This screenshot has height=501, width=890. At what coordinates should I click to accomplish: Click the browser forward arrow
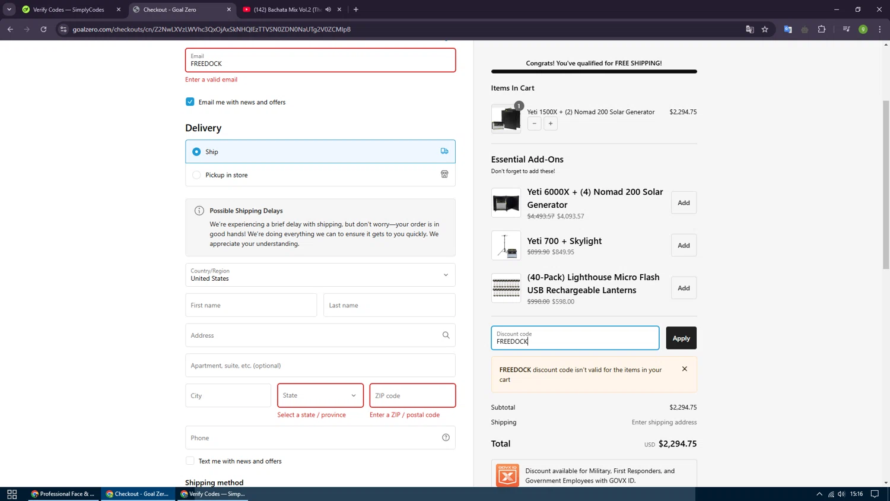click(x=27, y=29)
